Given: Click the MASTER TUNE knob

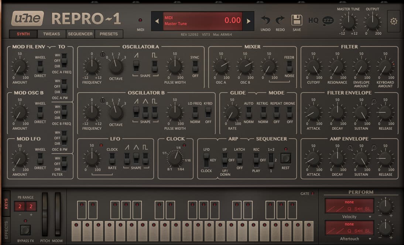Looking at the screenshot, I should point(348,22).
